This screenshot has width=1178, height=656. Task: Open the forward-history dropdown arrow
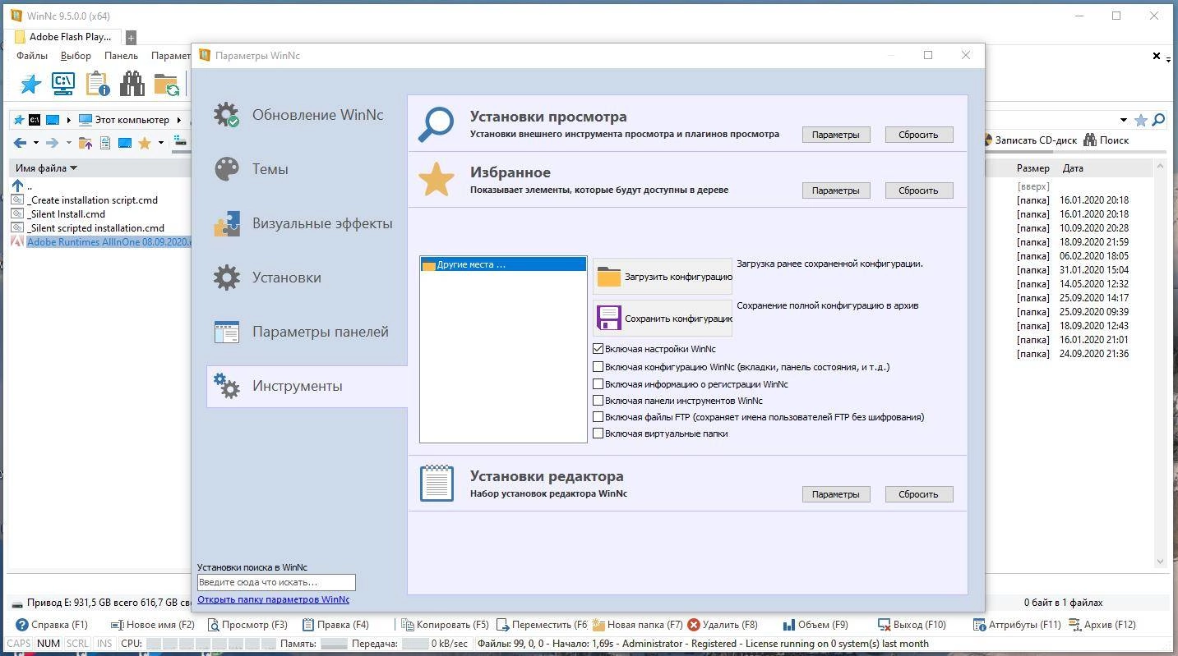coord(68,143)
